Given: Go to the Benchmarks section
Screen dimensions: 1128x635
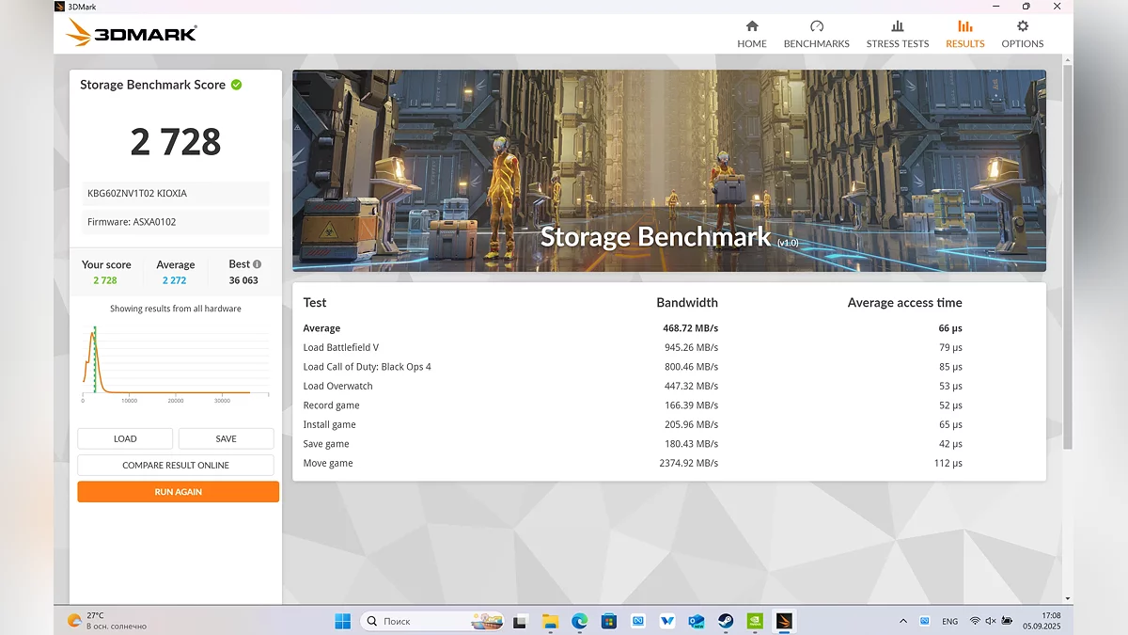Looking at the screenshot, I should coord(816,34).
